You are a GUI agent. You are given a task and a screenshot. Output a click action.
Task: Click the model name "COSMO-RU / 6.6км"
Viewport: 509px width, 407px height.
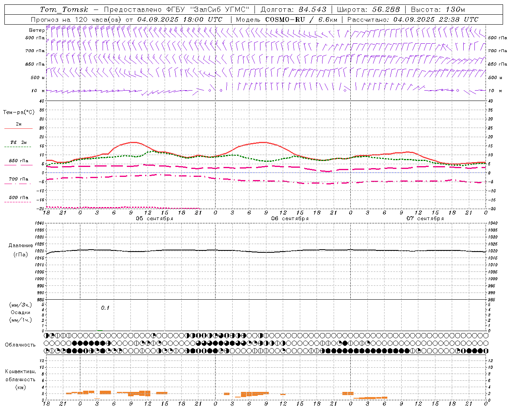pyautogui.click(x=301, y=19)
